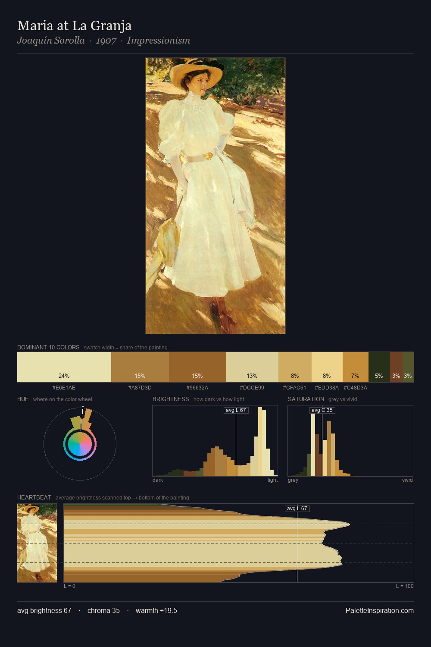Click the tallest bar in Saturation histogram
Image resolution: width=431 pixels, height=647 pixels.
[x=313, y=445]
